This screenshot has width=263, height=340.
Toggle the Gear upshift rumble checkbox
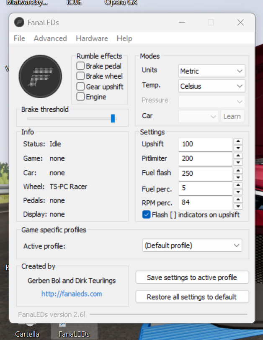[80, 87]
